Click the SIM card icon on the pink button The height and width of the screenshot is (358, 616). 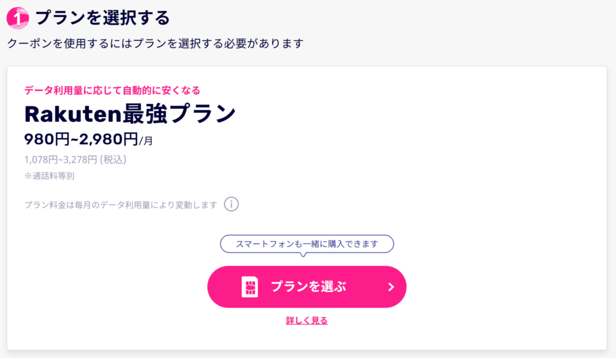coord(250,287)
